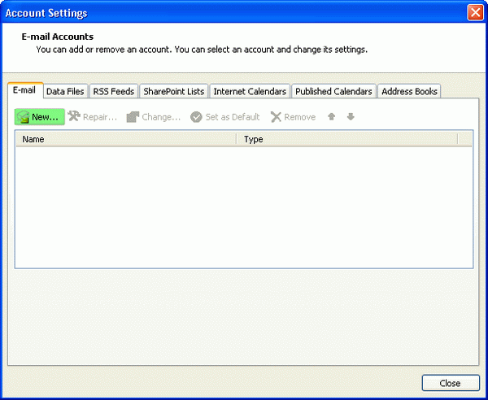The image size is (488, 400).
Task: Click the Remove account X icon
Action: tap(277, 117)
